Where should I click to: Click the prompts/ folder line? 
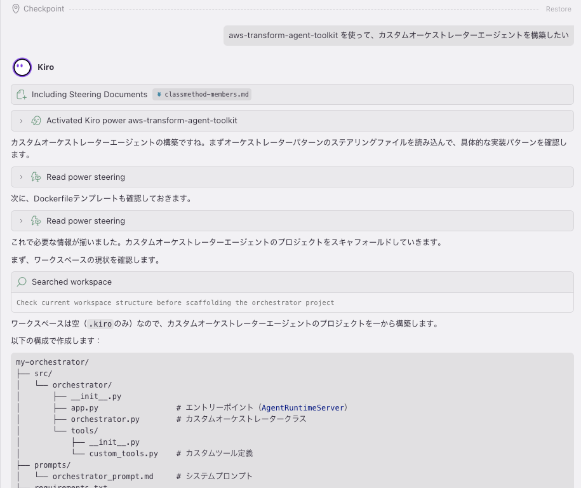(x=52, y=465)
